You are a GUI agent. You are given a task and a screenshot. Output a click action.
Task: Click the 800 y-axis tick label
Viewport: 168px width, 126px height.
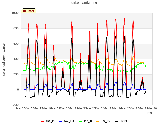(x=16, y=28)
